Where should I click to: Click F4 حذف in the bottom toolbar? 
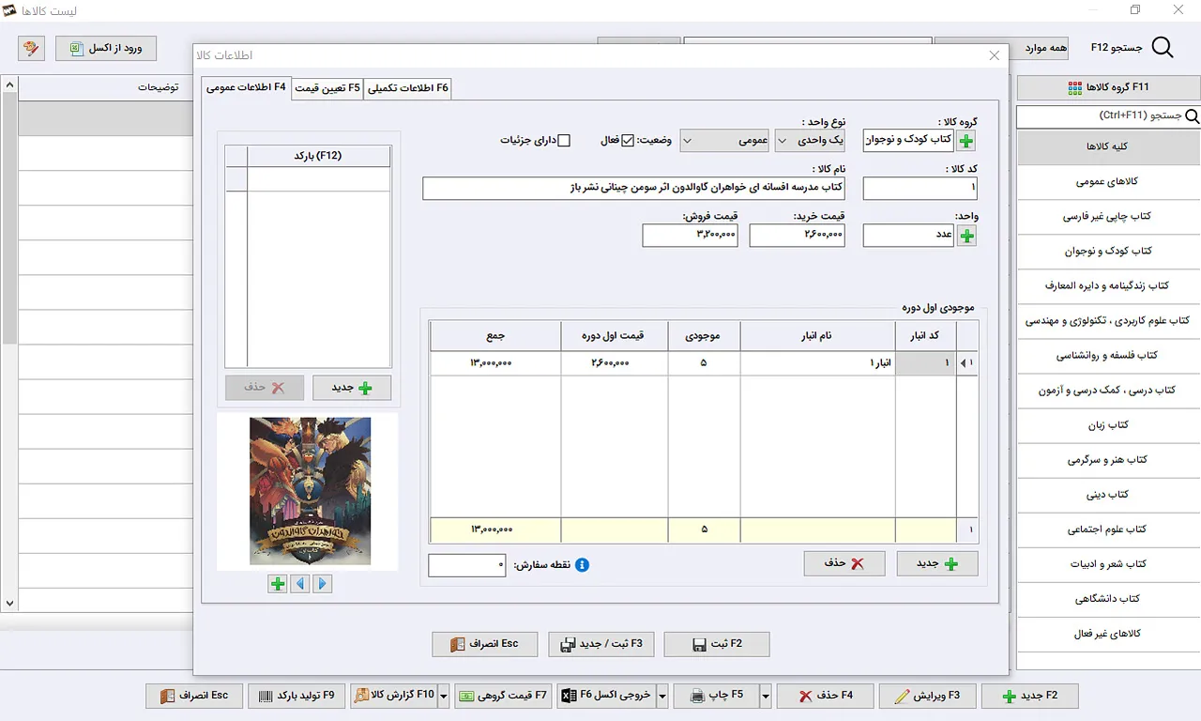(x=825, y=696)
